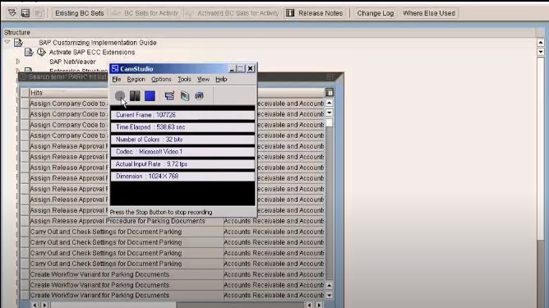Viewport: 549px width, 308px height.
Task: Click BC Sets for Activity button
Action: coord(146,13)
